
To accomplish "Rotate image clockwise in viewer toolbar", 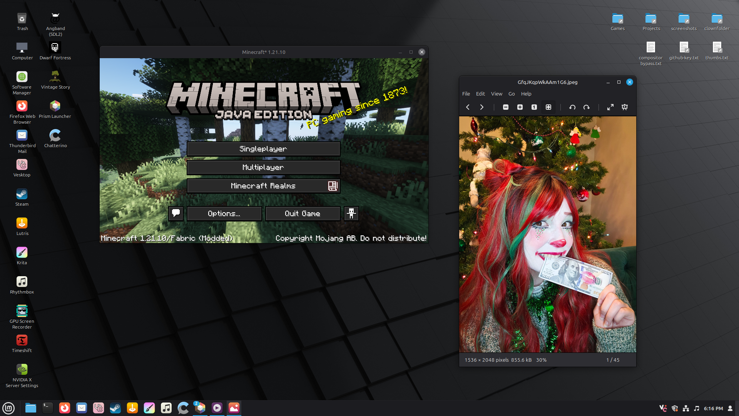I will pos(586,107).
